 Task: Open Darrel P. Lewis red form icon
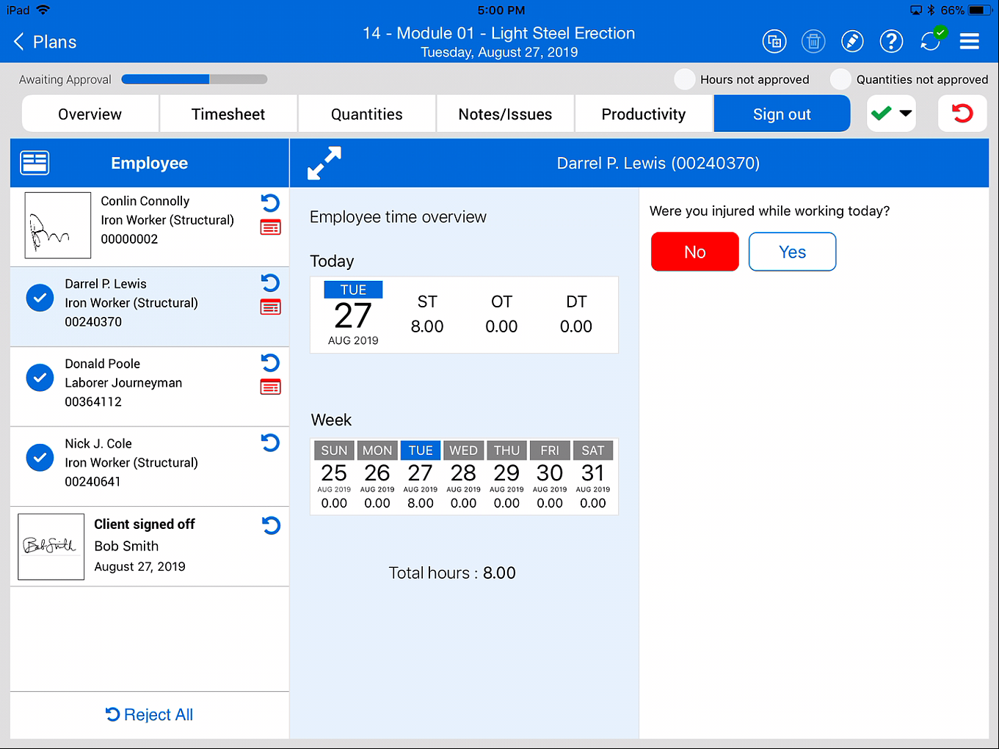coord(270,307)
